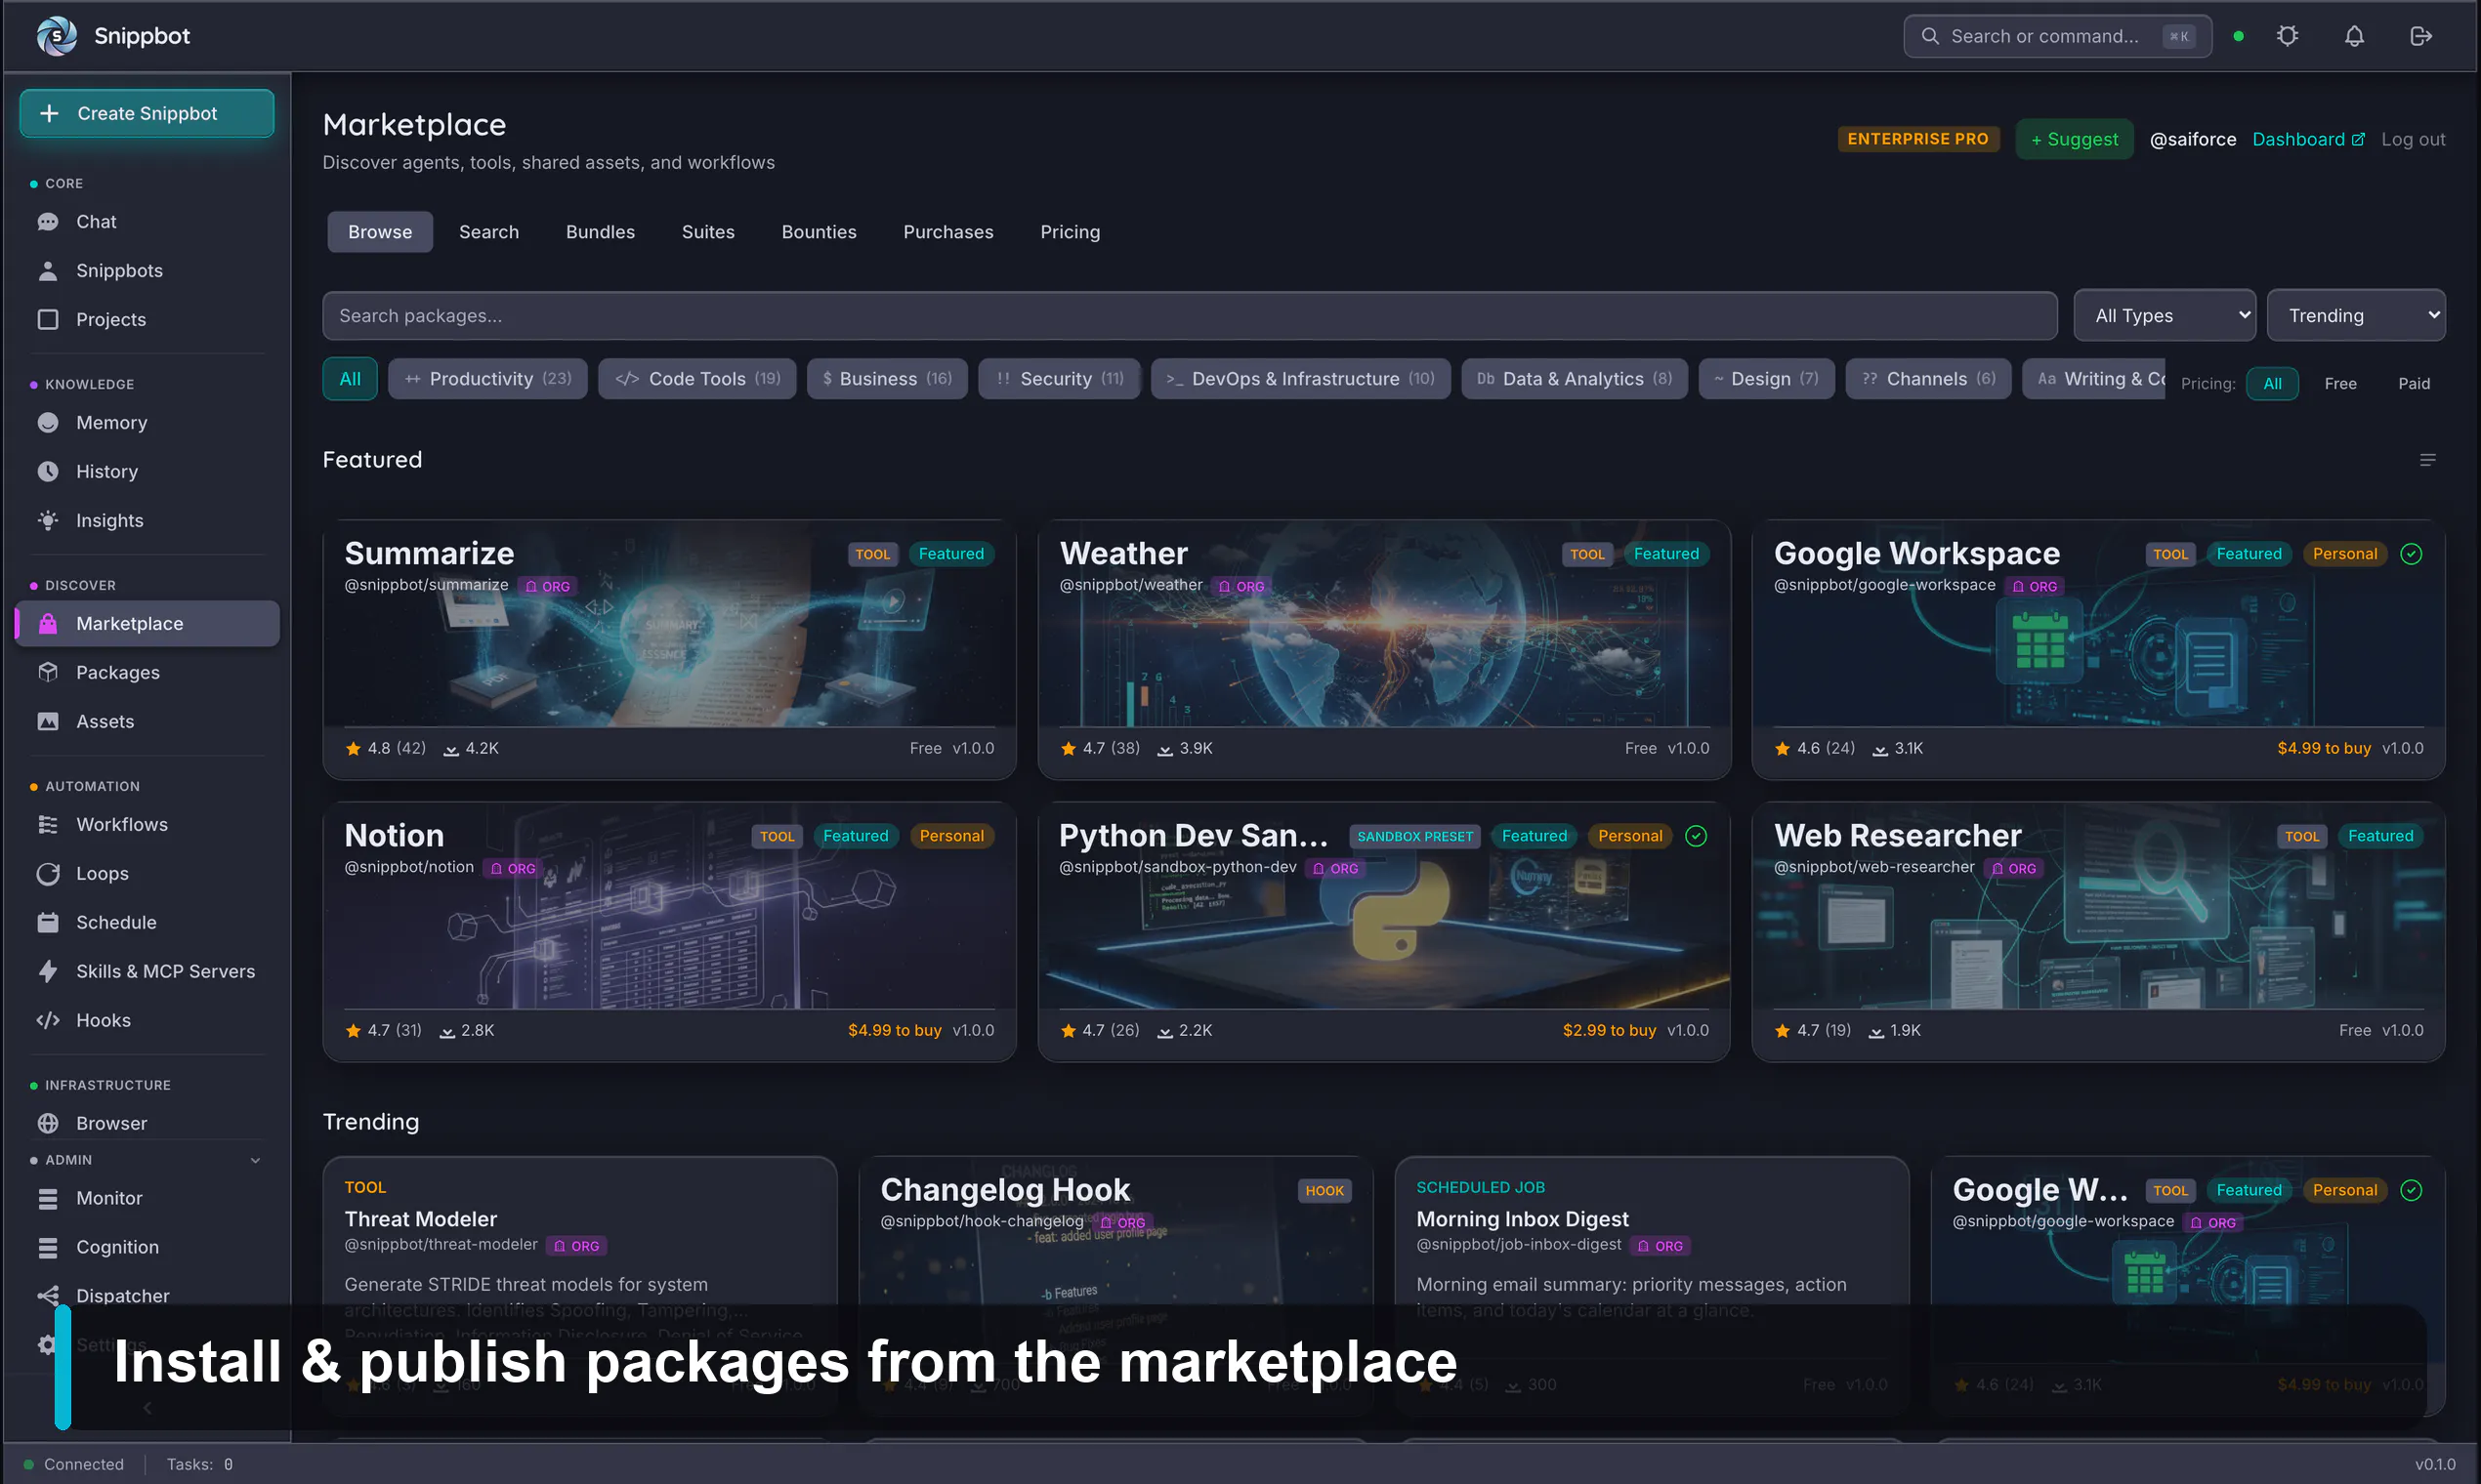Select the Paid pricing filter
Image resolution: width=2481 pixels, height=1484 pixels.
pyautogui.click(x=2414, y=384)
